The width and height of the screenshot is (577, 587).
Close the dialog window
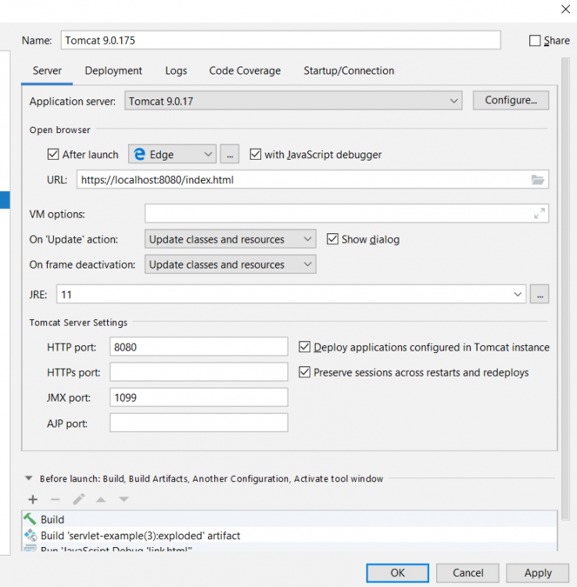pyautogui.click(x=565, y=9)
